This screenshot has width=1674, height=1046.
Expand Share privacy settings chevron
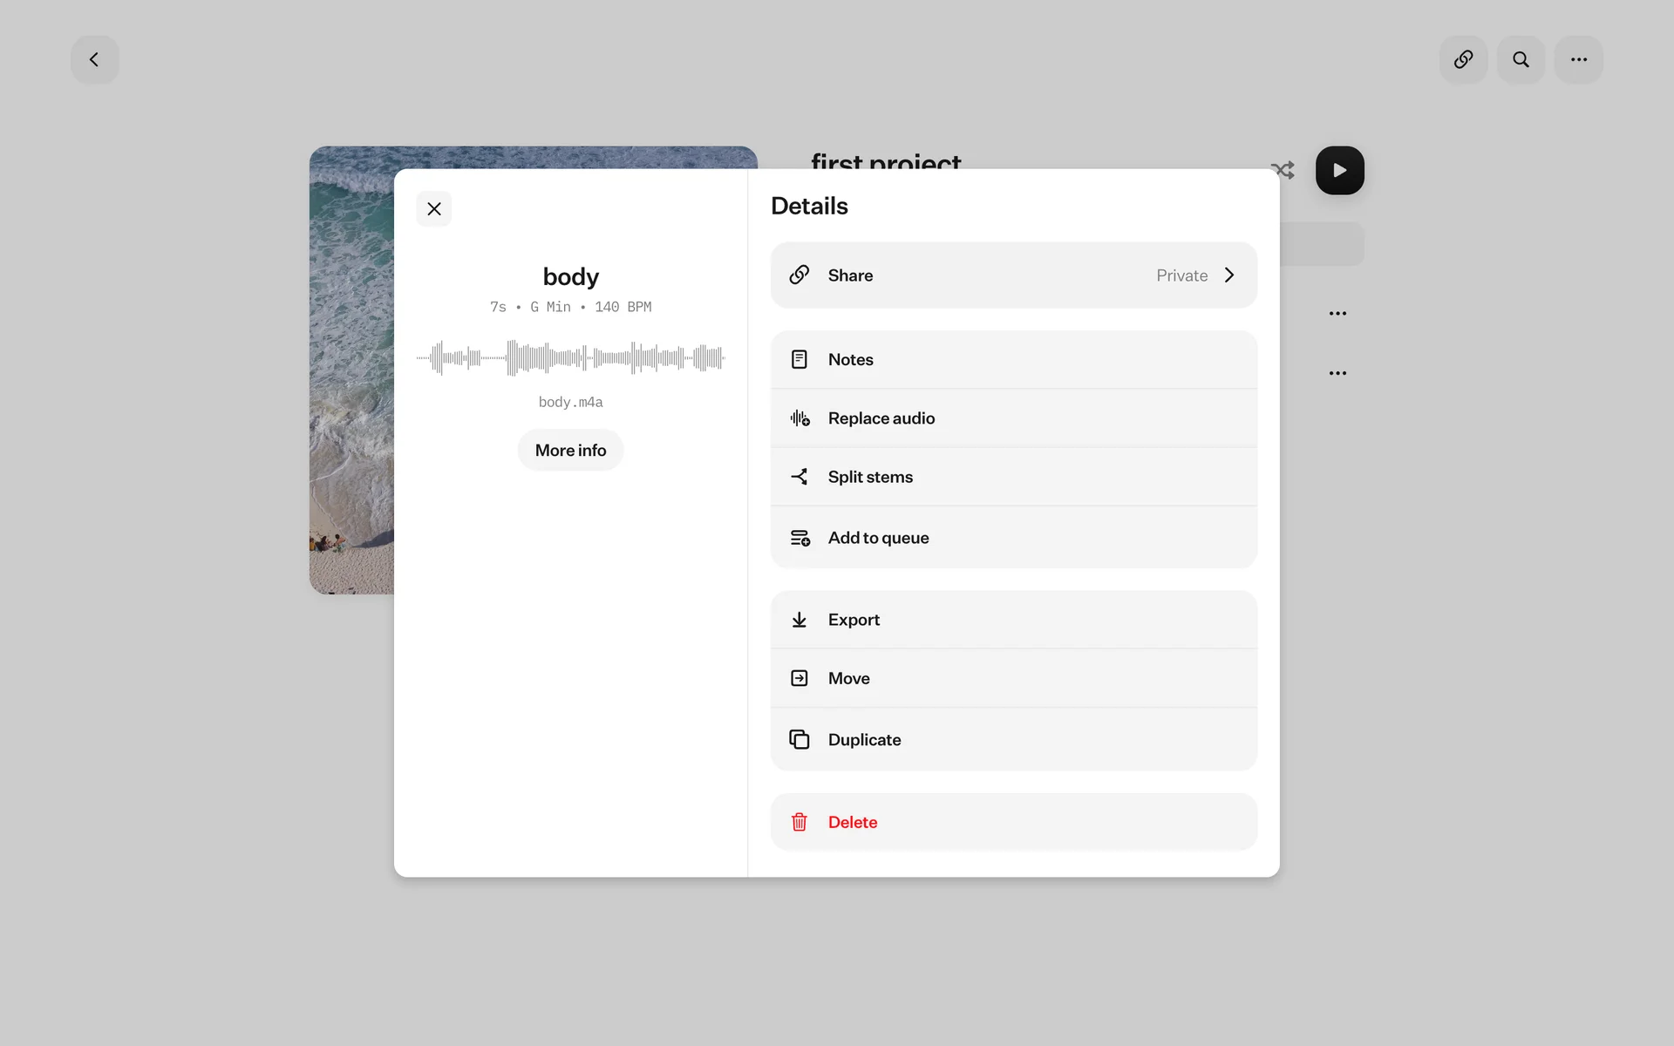(1229, 275)
